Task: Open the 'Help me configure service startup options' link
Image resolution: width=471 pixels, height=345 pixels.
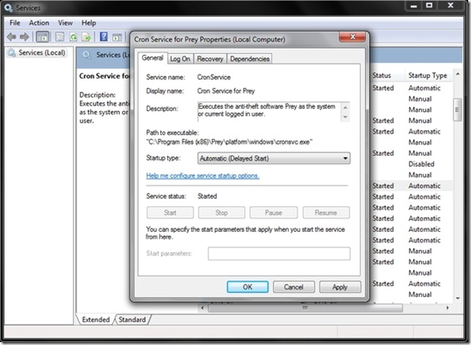Action: (203, 175)
